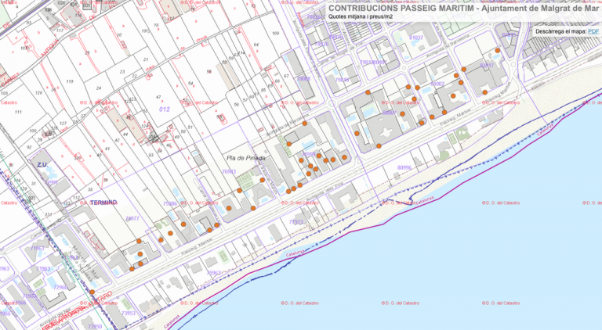The image size is (602, 330).
Task: Select cadastral block 71973 label
Action: 296,222
